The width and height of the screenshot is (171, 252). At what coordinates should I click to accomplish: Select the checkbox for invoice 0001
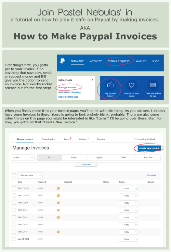(x=14, y=239)
